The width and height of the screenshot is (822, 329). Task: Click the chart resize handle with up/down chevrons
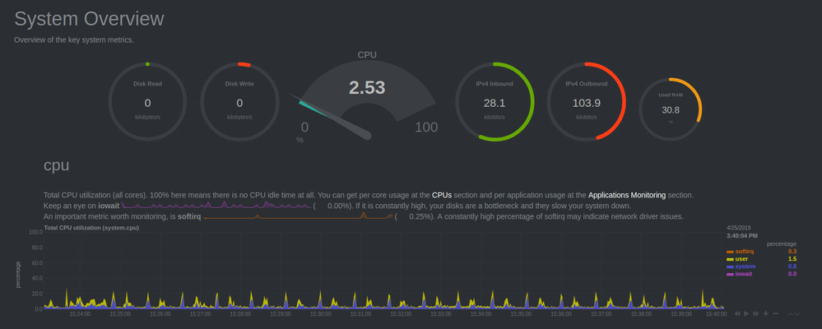794,313
